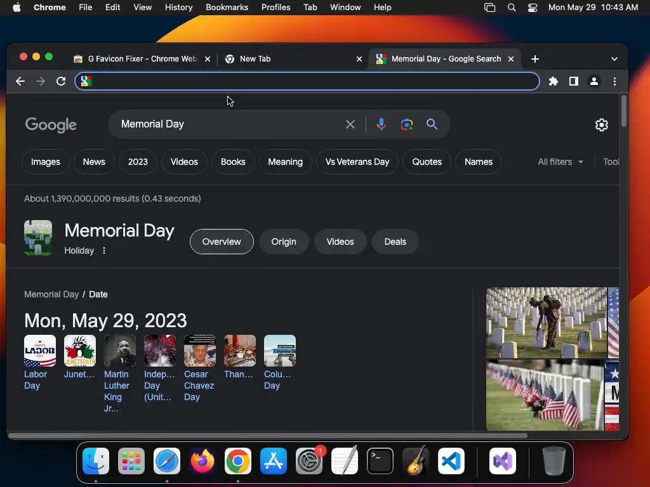Go back using the browser back arrow
Image resolution: width=650 pixels, height=487 pixels.
[20, 81]
